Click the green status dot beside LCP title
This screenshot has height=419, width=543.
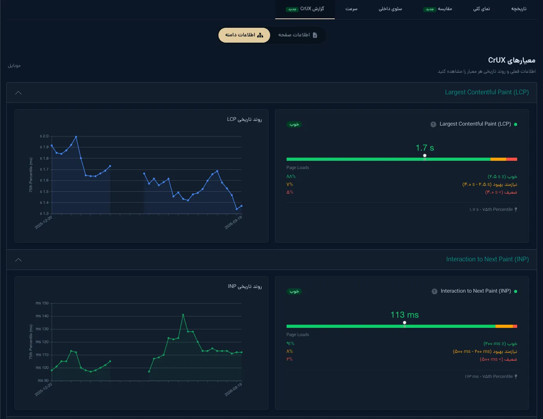point(516,124)
